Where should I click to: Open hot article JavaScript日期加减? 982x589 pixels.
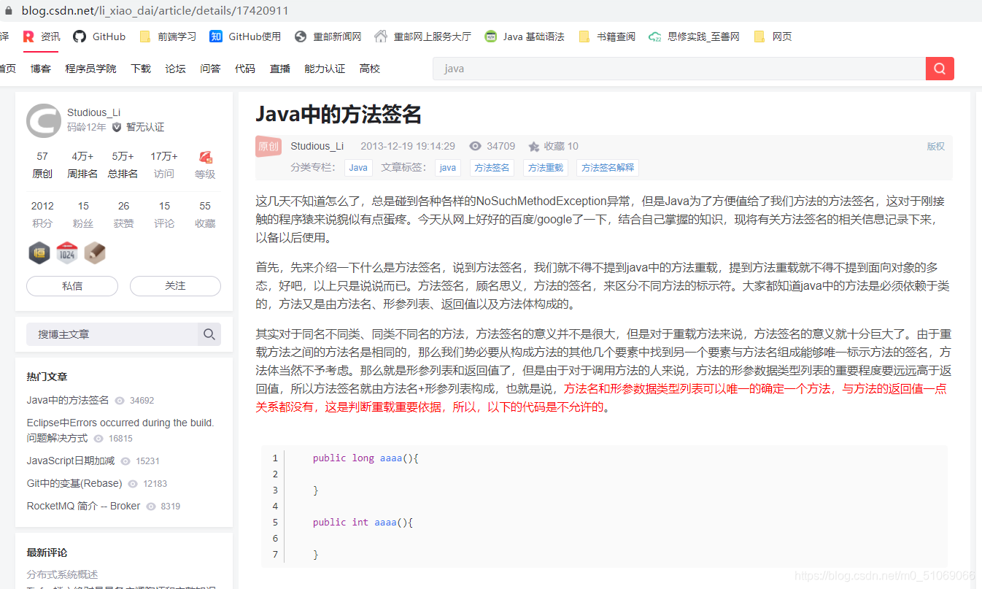pyautogui.click(x=71, y=461)
